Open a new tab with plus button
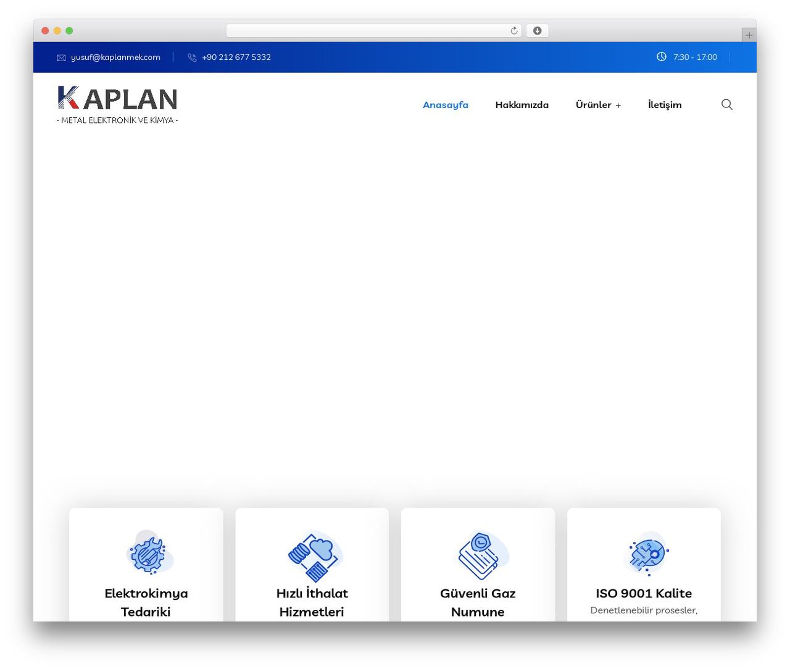 click(749, 35)
